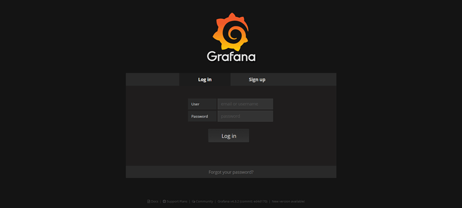The height and width of the screenshot is (208, 462).
Task: Click the Grafana wordmark below the logo
Action: click(x=232, y=56)
